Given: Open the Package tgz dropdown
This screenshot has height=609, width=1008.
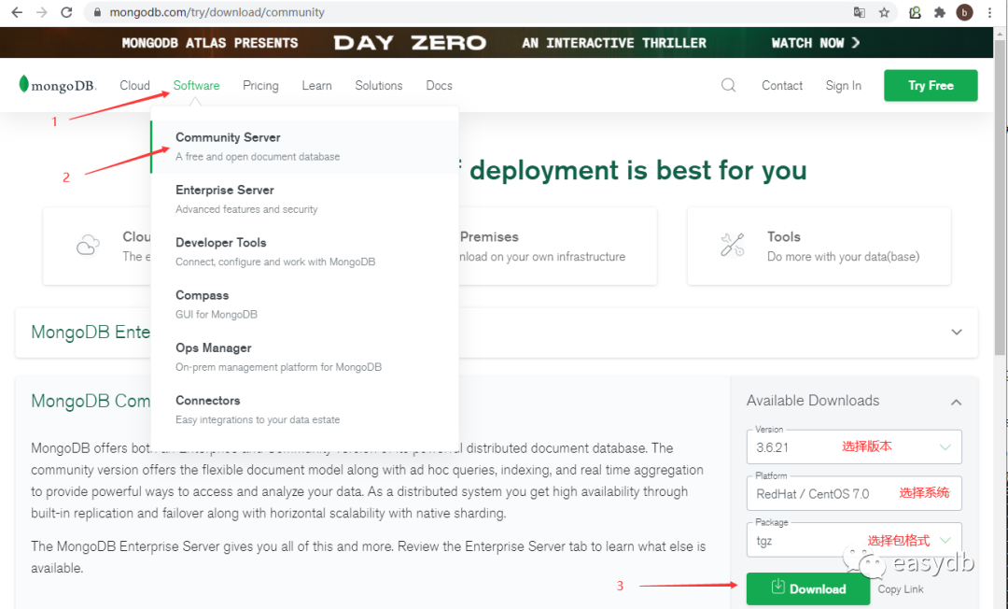Looking at the screenshot, I should [854, 540].
